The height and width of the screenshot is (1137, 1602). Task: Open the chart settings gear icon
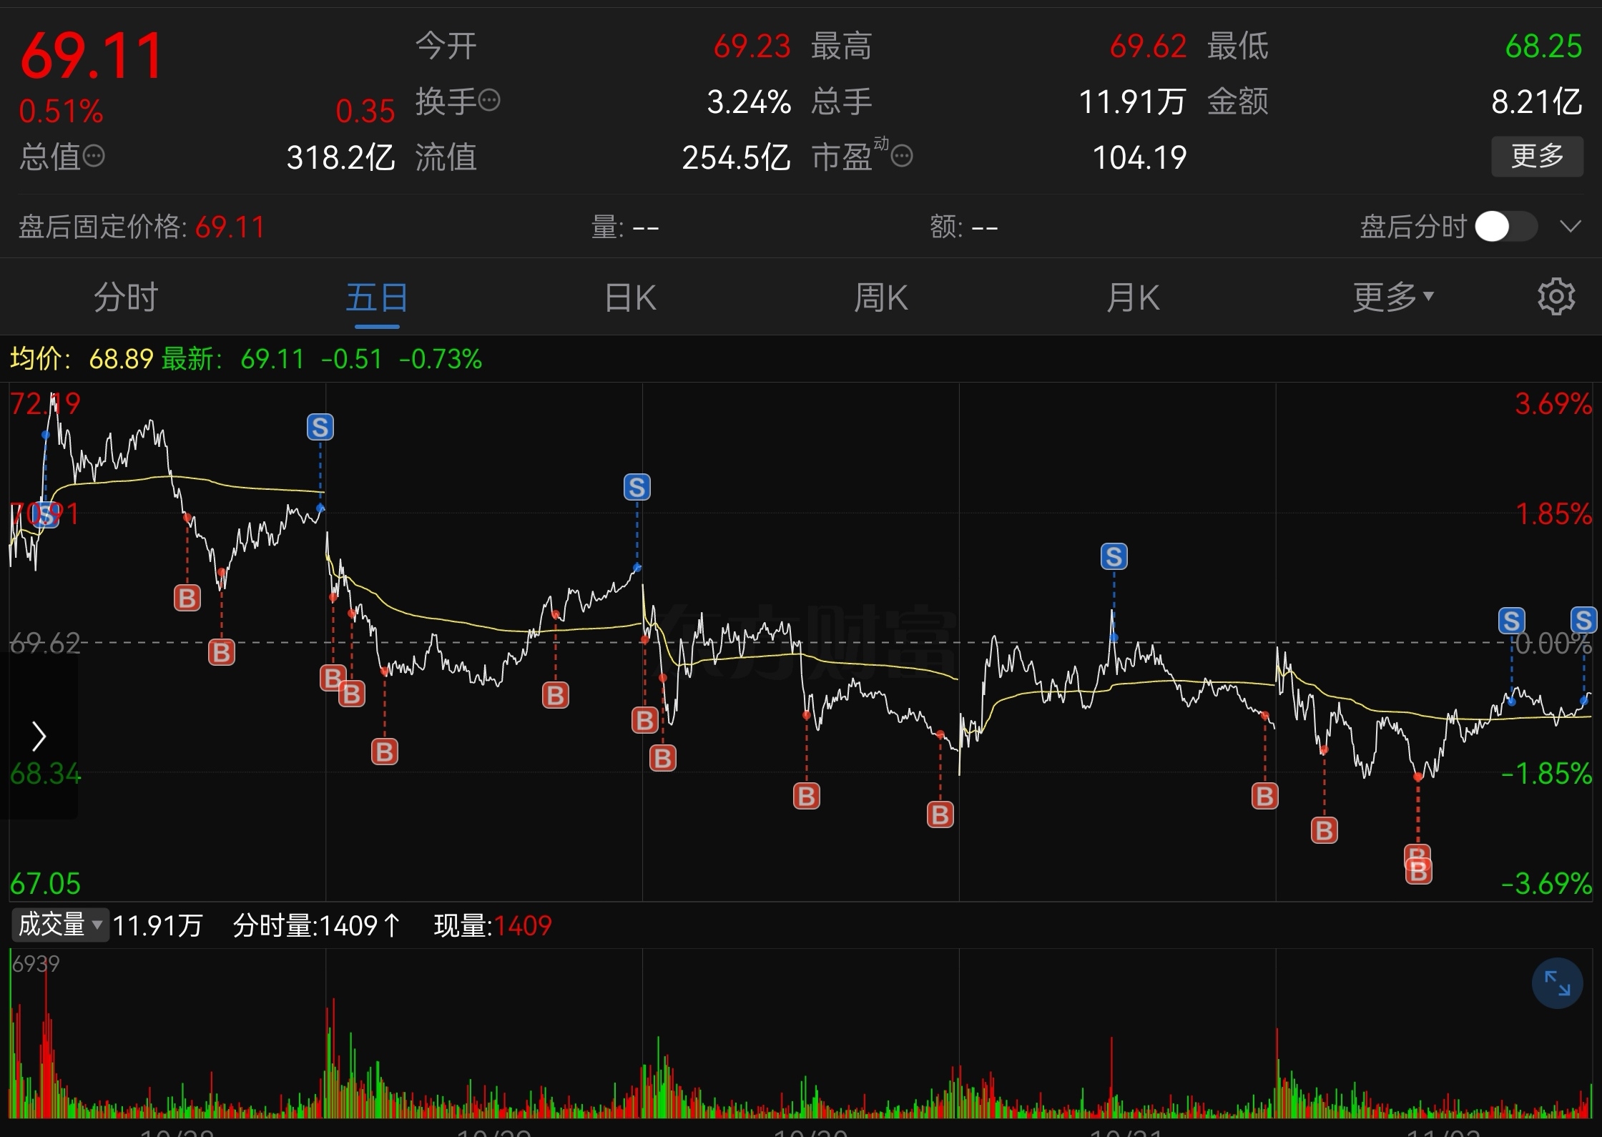(x=1556, y=297)
